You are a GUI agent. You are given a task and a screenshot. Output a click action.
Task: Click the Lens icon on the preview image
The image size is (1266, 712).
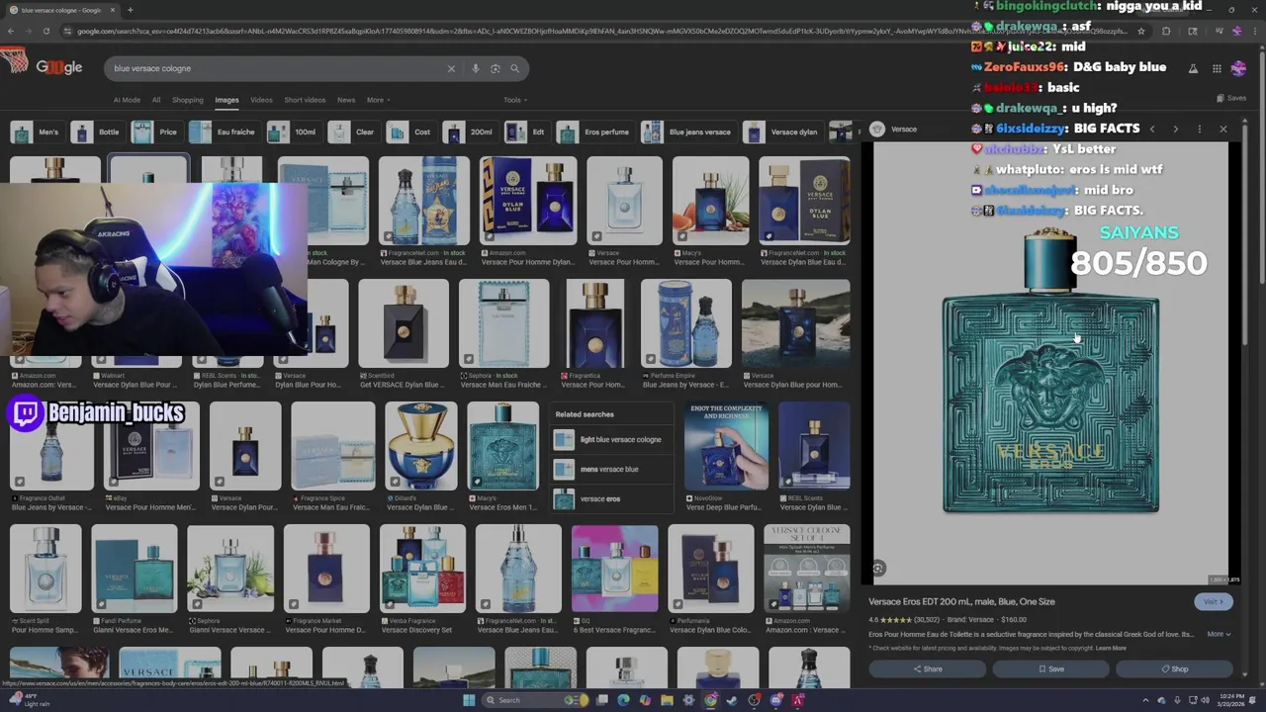[877, 568]
